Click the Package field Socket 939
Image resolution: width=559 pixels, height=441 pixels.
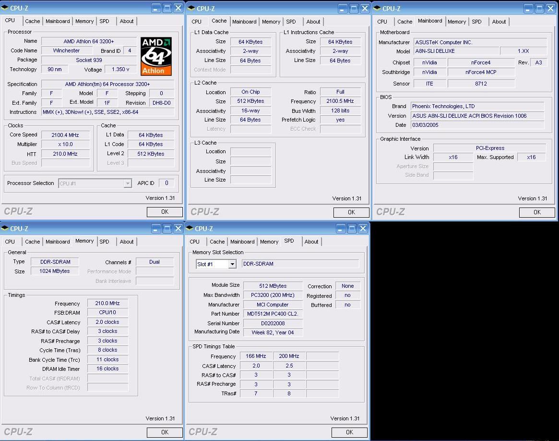click(x=89, y=60)
